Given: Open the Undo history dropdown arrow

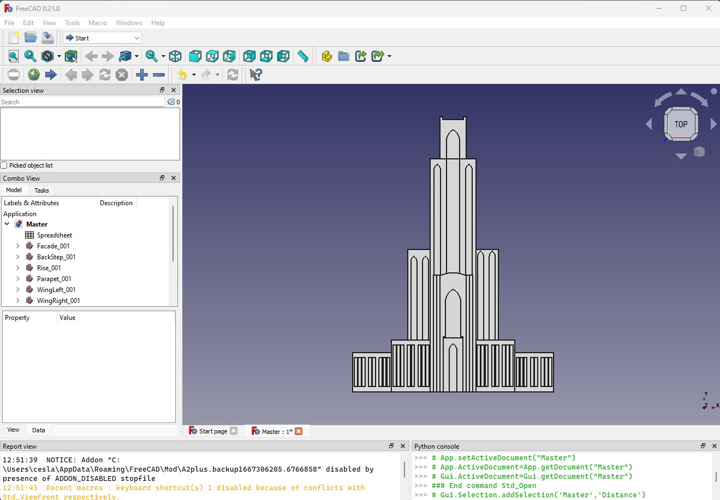Looking at the screenshot, I should pos(194,75).
